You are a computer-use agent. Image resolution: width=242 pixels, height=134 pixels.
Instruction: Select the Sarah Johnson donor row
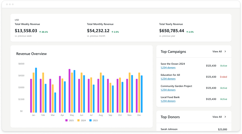point(169,129)
